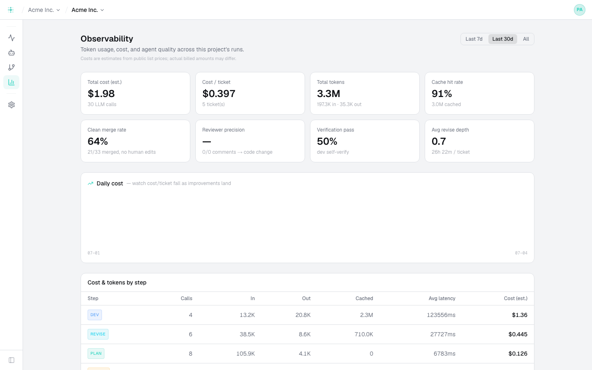Select the Last 30d range tab
The width and height of the screenshot is (592, 370).
(503, 39)
